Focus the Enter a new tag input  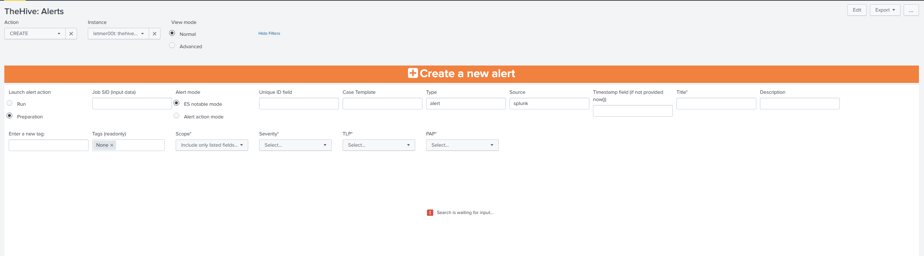pos(49,145)
